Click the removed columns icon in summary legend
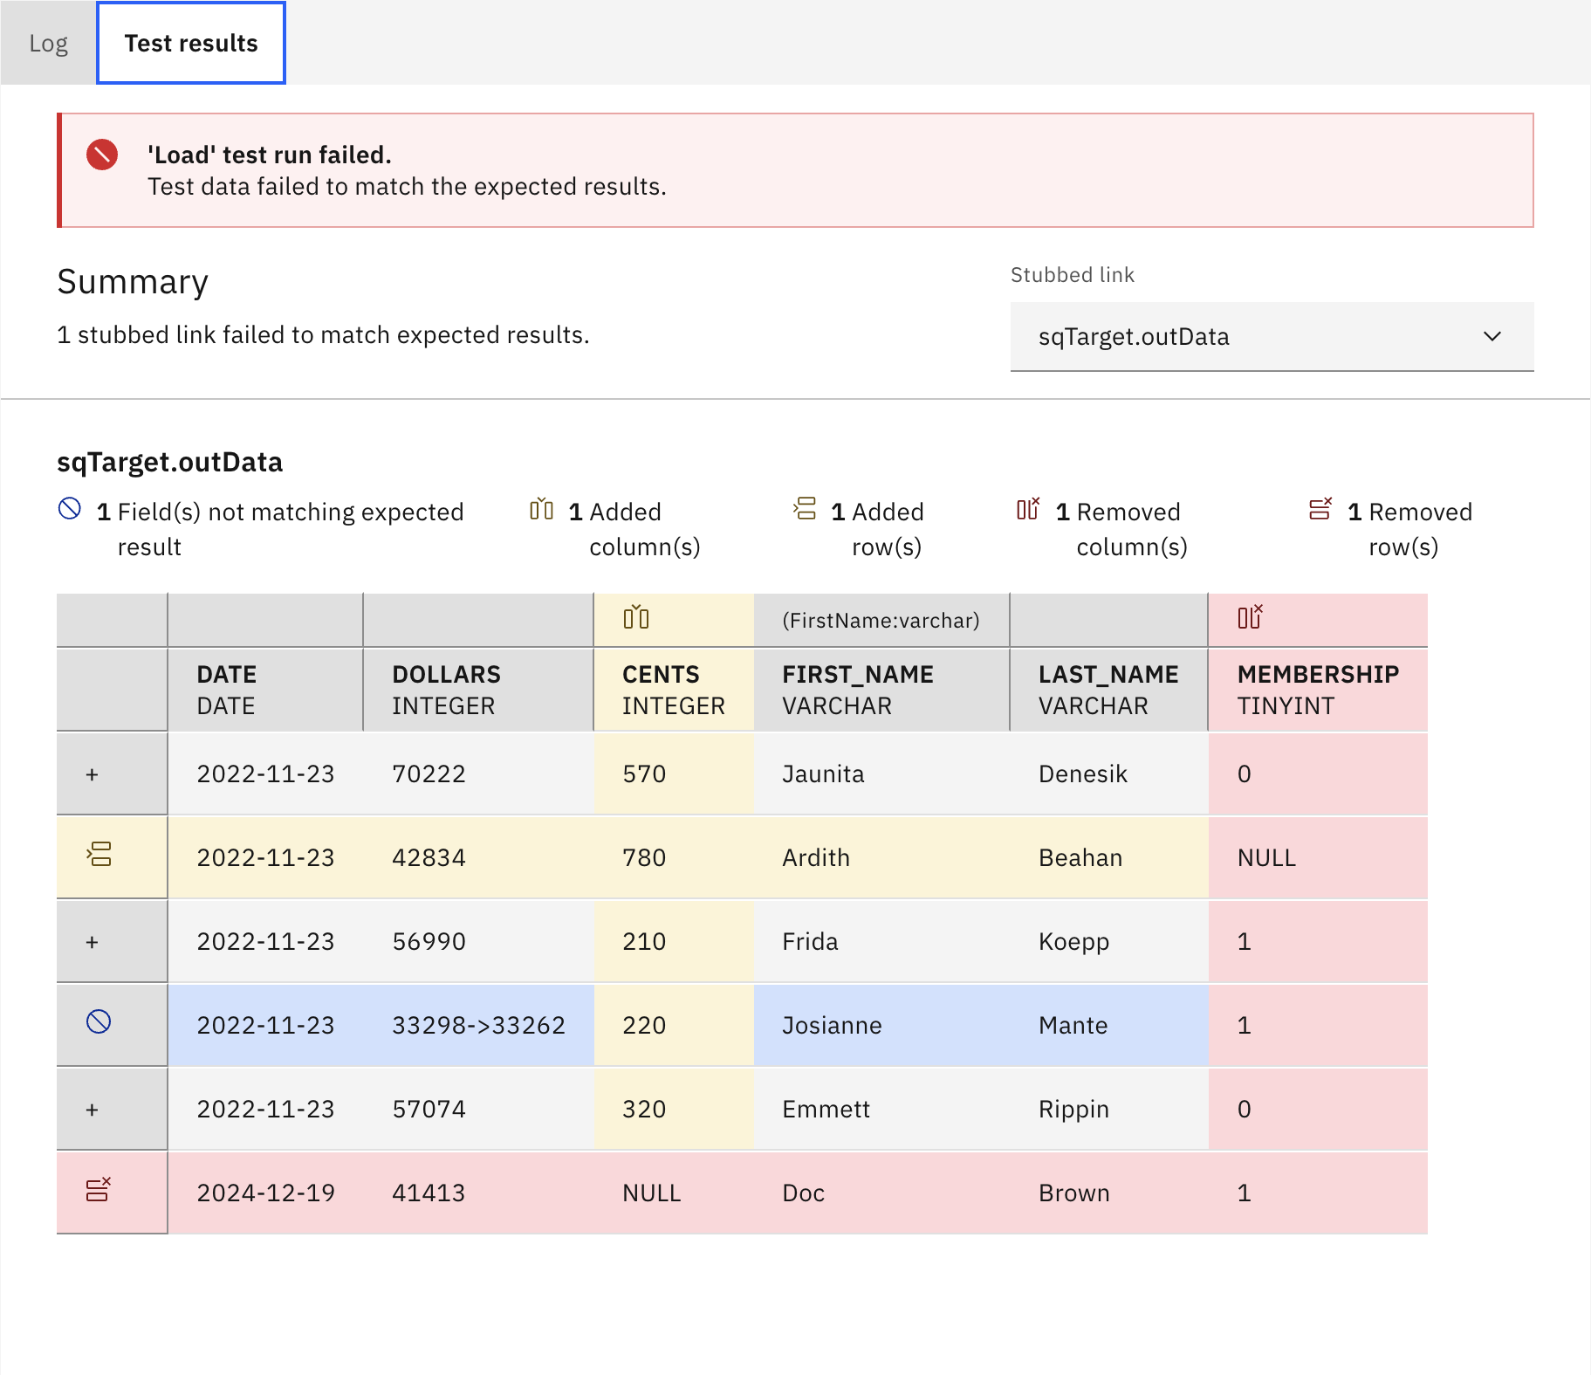The height and width of the screenshot is (1375, 1591). point(1028,509)
